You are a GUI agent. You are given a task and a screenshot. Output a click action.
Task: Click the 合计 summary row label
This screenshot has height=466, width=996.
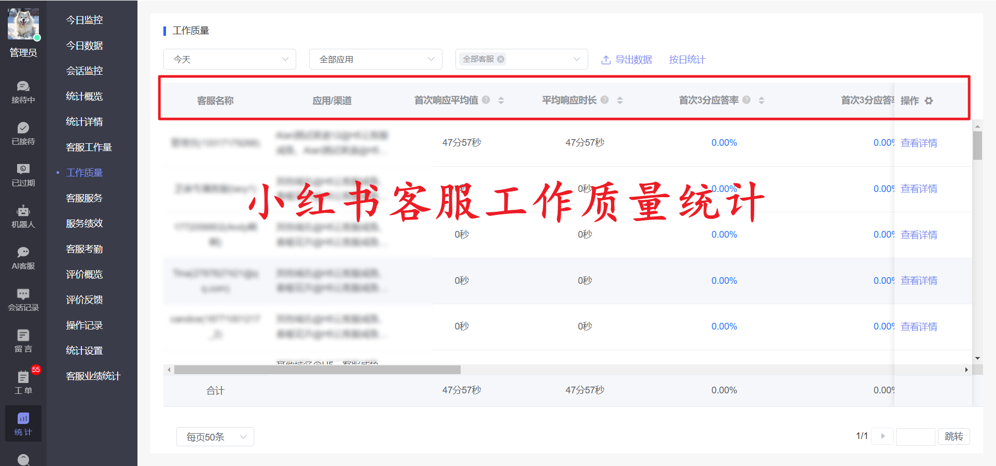click(215, 391)
